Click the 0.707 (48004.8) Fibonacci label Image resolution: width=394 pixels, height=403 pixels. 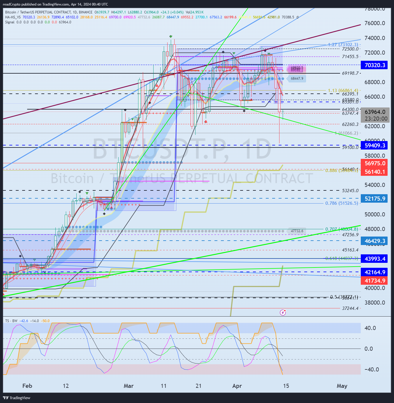point(342,229)
